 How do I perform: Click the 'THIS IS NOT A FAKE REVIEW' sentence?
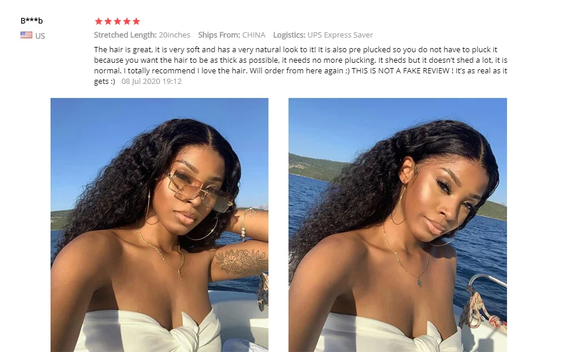coord(400,71)
